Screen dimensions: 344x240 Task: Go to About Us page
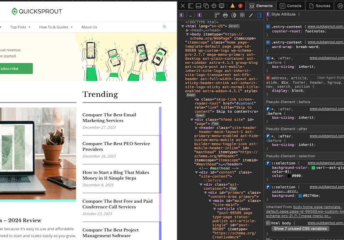click(89, 27)
